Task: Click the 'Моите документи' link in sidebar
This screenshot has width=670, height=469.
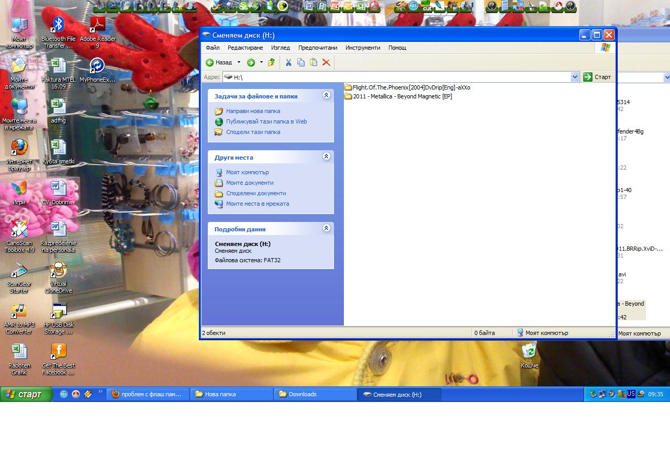Action: (x=250, y=183)
